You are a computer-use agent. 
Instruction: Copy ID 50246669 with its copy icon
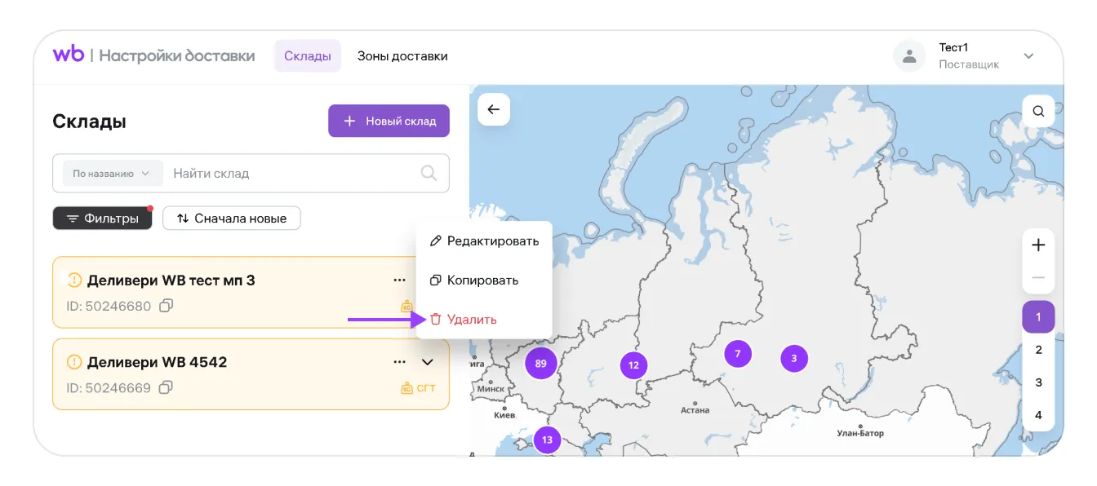(166, 387)
